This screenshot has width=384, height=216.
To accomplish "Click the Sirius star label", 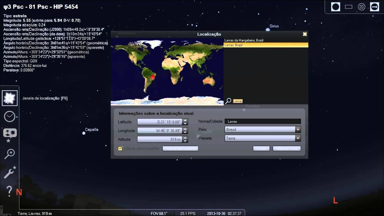I will (x=274, y=26).
